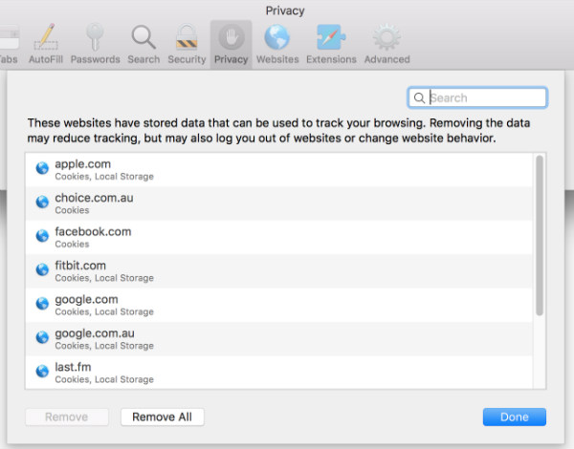Select the fitbit.com website data row
The height and width of the screenshot is (449, 574).
tap(277, 270)
